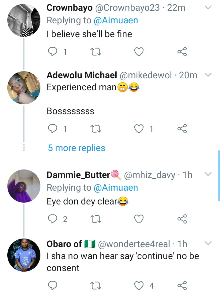The image size is (220, 299).
Task: Expand '5 more replies' thread
Action: tap(76, 148)
